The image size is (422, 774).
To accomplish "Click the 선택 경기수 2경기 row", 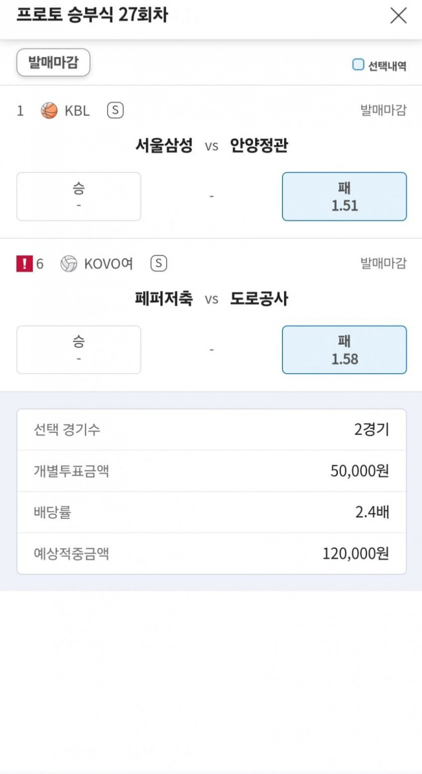I will pos(211,430).
